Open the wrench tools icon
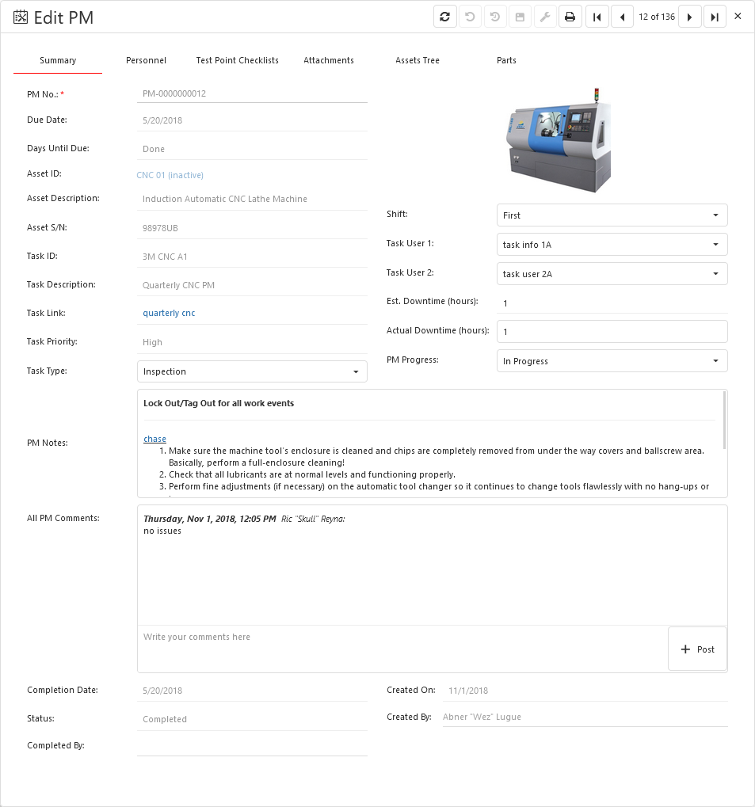755x807 pixels. coord(545,16)
